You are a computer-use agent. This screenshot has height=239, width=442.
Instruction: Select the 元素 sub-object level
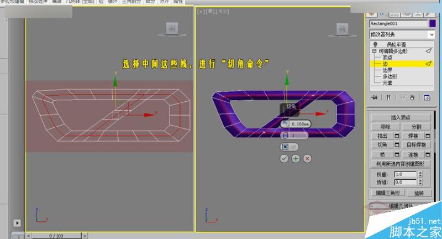point(387,83)
